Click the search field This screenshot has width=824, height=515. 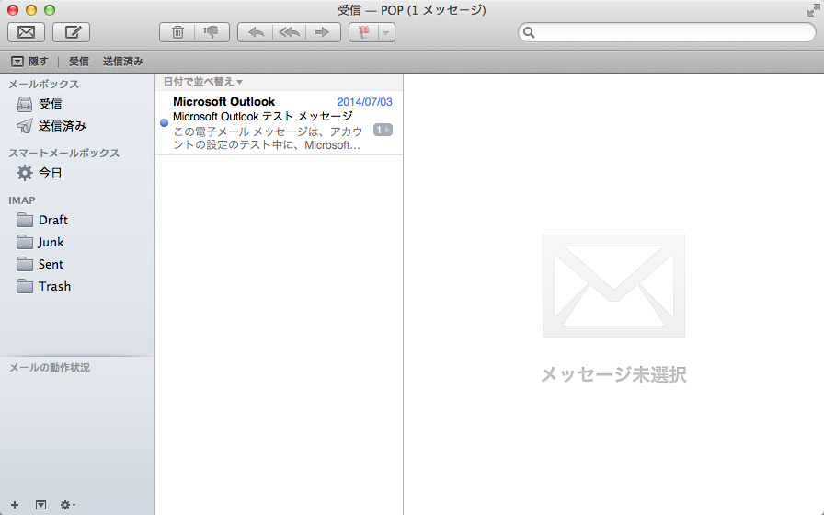(667, 32)
